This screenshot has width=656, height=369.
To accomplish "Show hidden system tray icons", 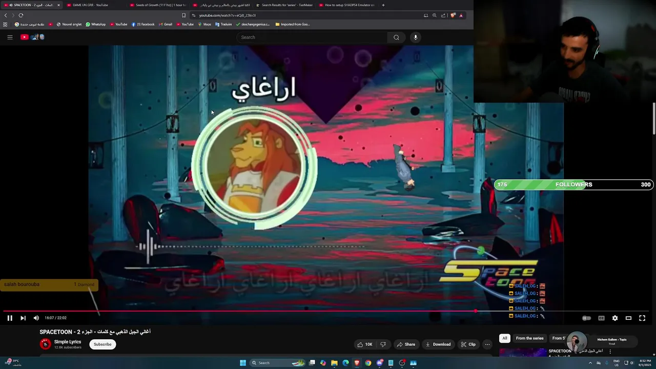I will pyautogui.click(x=590, y=363).
